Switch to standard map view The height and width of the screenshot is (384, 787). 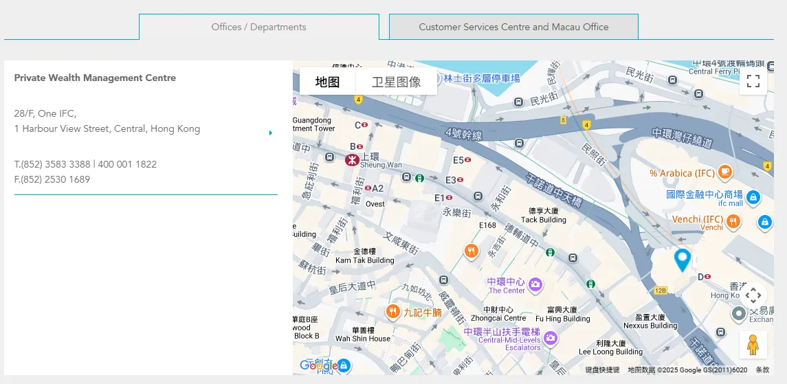click(x=328, y=82)
